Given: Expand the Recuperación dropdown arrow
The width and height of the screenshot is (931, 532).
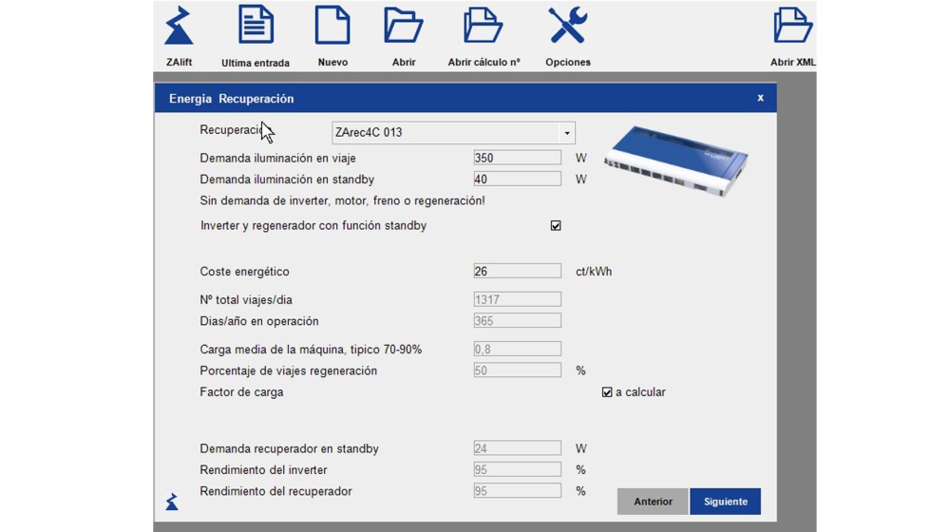Looking at the screenshot, I should [x=566, y=133].
